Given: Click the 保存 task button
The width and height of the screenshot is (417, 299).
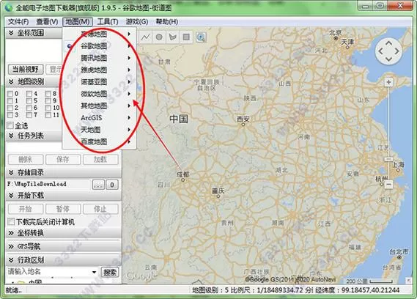Looking at the screenshot, I should point(63,159).
